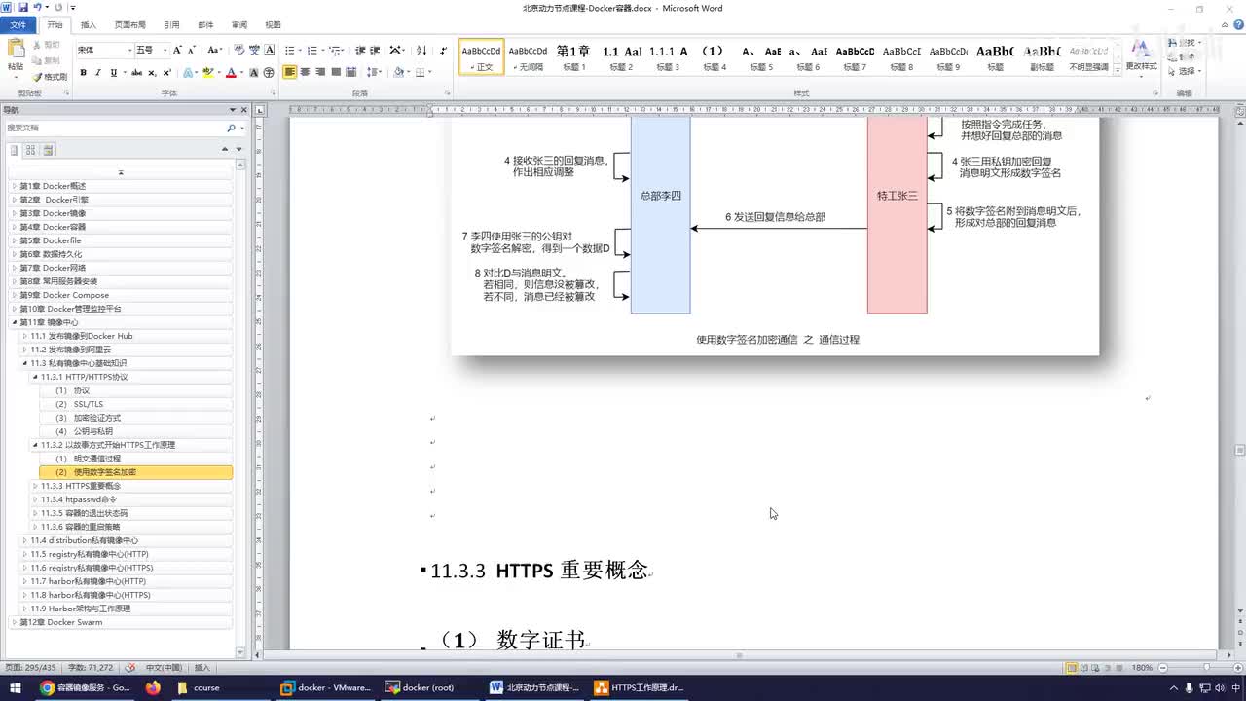Click the Shrink Font icon
This screenshot has width=1246, height=701.
[192, 50]
